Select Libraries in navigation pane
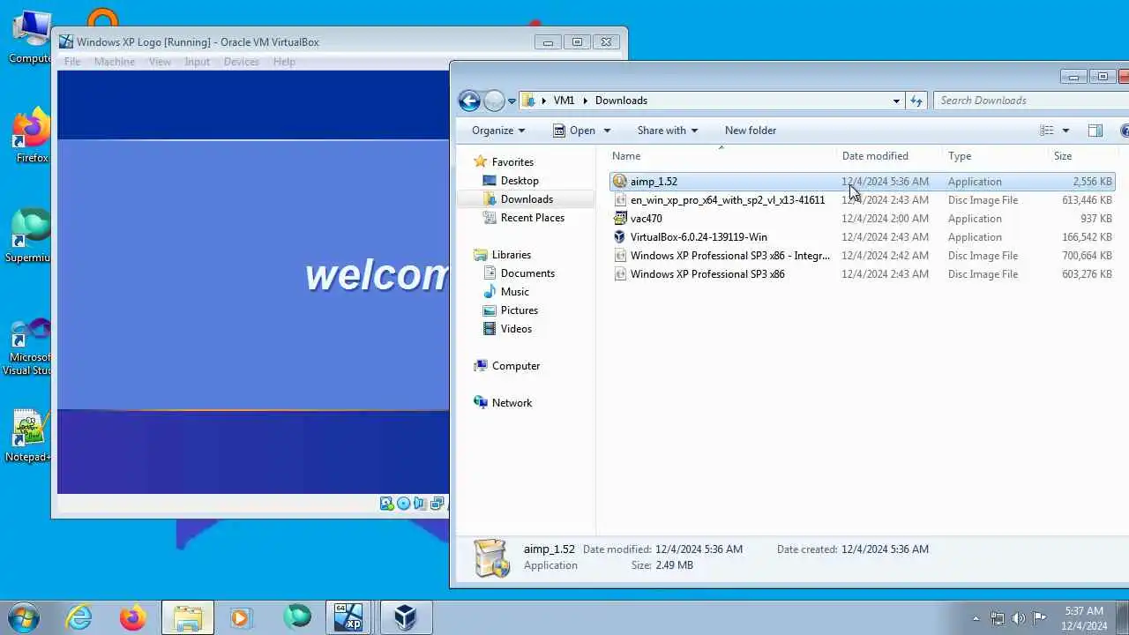1129x635 pixels. click(x=511, y=255)
